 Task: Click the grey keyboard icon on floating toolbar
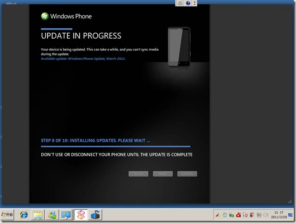tap(180, 3)
